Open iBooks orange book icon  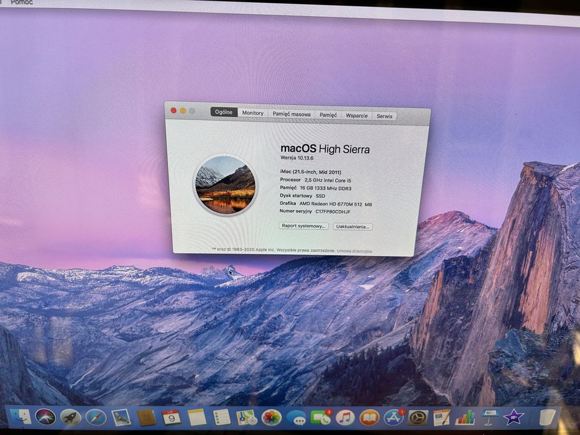369,418
